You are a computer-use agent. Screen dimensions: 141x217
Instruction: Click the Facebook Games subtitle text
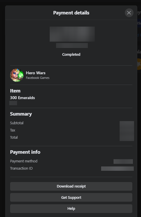pyautogui.click(x=38, y=78)
